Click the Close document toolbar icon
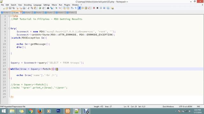This screenshot has height=114, width=204. [17, 8]
